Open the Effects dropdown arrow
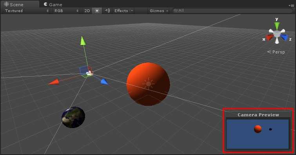 tap(132, 11)
